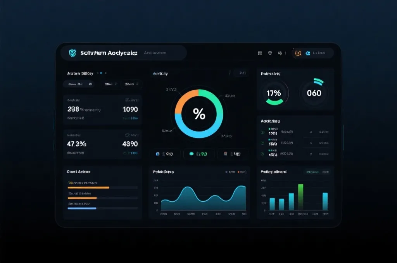Toggle checkbox on the second activity list row
397x263 pixels.
(x=262, y=143)
